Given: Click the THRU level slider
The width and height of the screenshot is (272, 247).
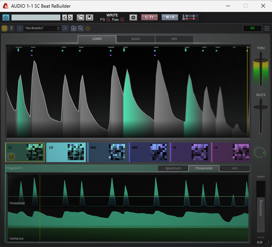Looking at the screenshot, I should pyautogui.click(x=261, y=60).
